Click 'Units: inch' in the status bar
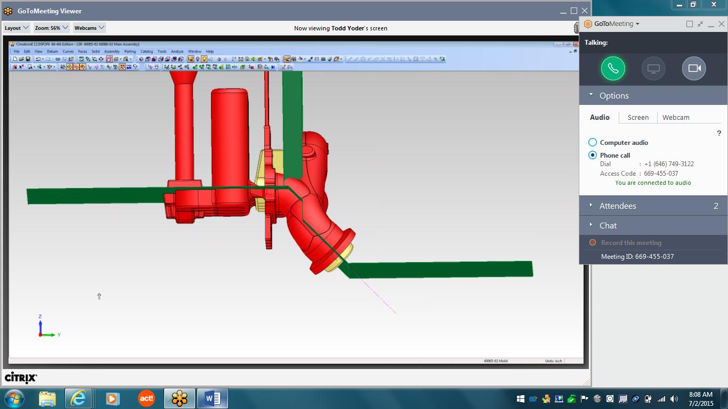This screenshot has height=409, width=728. (554, 361)
